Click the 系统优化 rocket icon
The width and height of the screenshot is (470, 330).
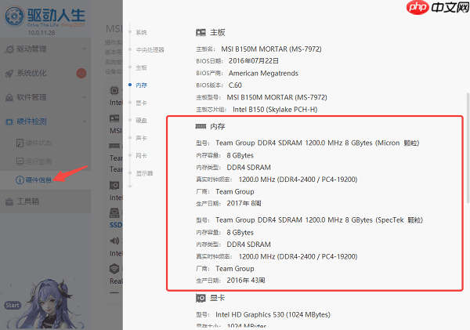9,73
